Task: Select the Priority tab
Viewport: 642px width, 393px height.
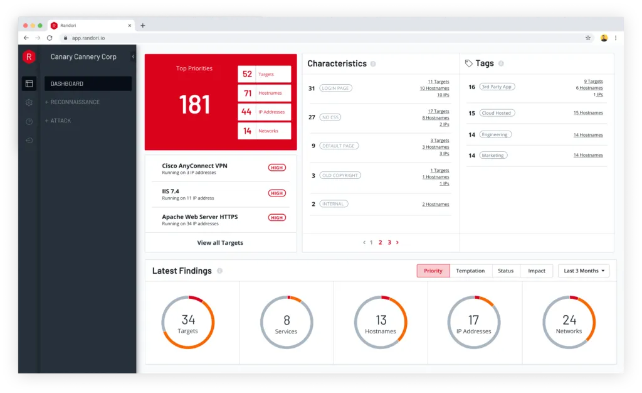Action: pyautogui.click(x=433, y=271)
